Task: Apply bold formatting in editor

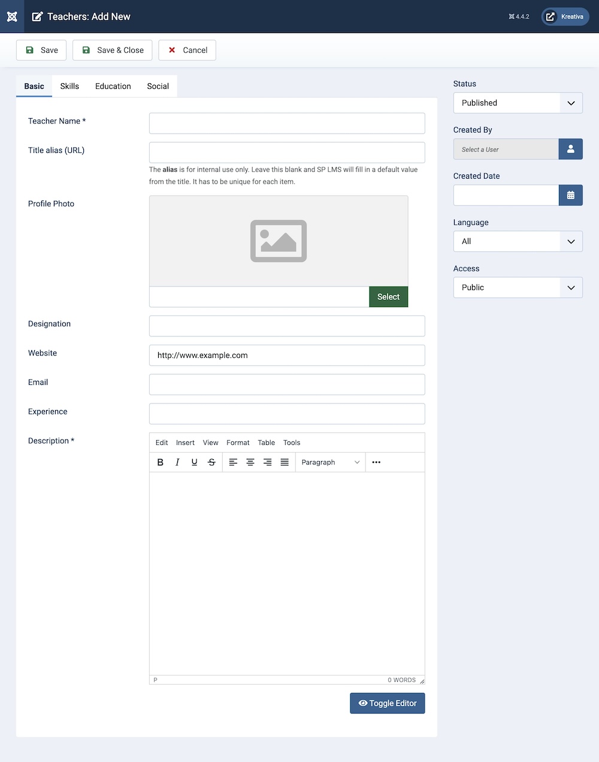Action: tap(160, 462)
